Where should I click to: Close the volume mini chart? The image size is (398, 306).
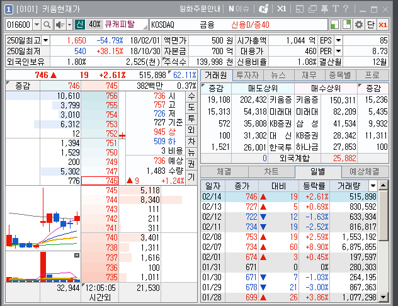[x=77, y=255]
